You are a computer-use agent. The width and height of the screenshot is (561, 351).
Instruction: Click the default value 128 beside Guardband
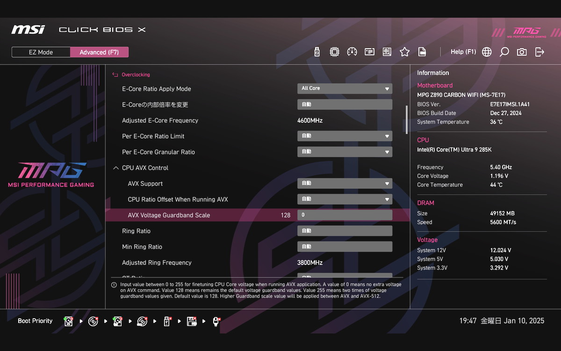point(286,215)
